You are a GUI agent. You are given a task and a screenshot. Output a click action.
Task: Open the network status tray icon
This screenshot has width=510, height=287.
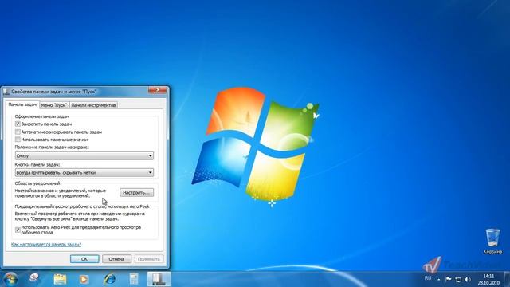tap(458, 279)
